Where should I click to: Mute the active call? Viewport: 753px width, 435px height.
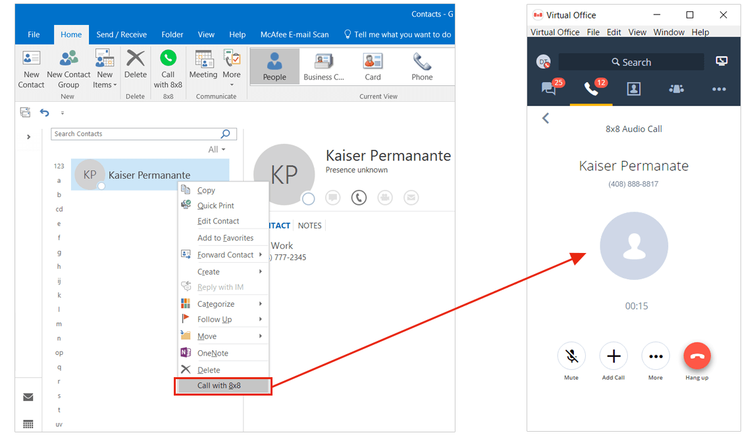(x=571, y=356)
